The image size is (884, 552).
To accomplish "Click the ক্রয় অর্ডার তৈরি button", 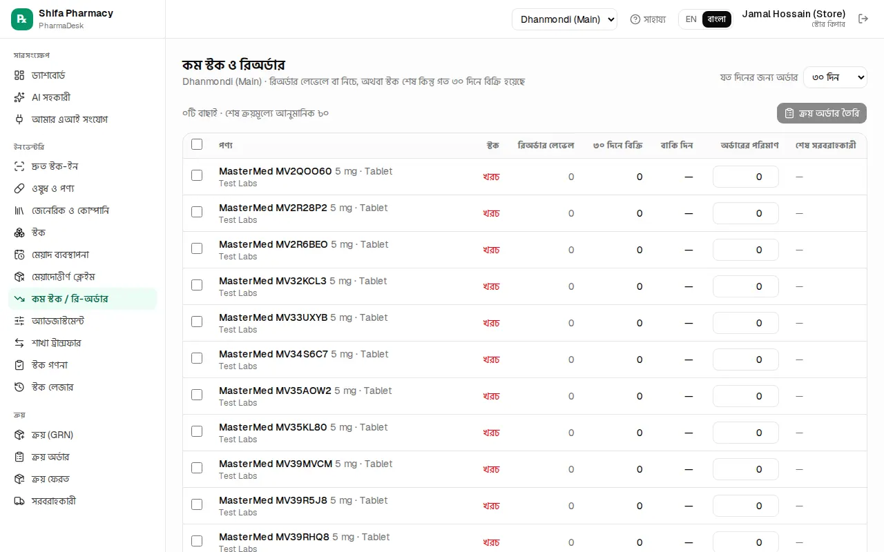I will pos(822,113).
